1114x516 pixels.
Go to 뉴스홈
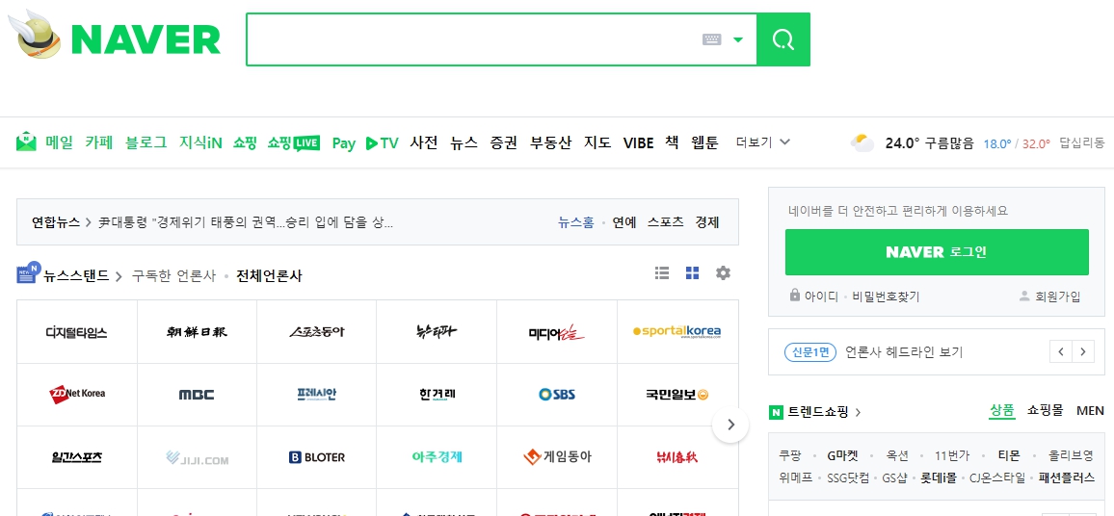tap(576, 222)
